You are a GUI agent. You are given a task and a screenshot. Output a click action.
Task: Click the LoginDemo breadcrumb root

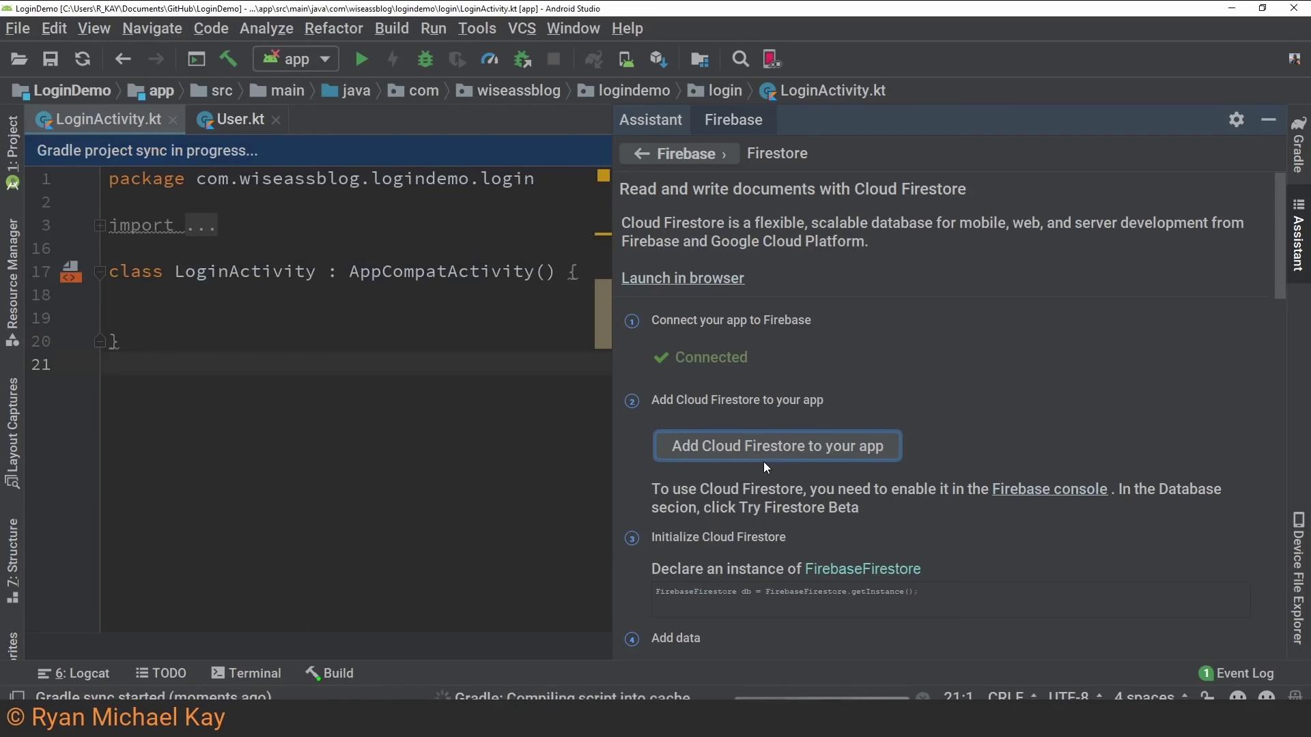(x=61, y=91)
